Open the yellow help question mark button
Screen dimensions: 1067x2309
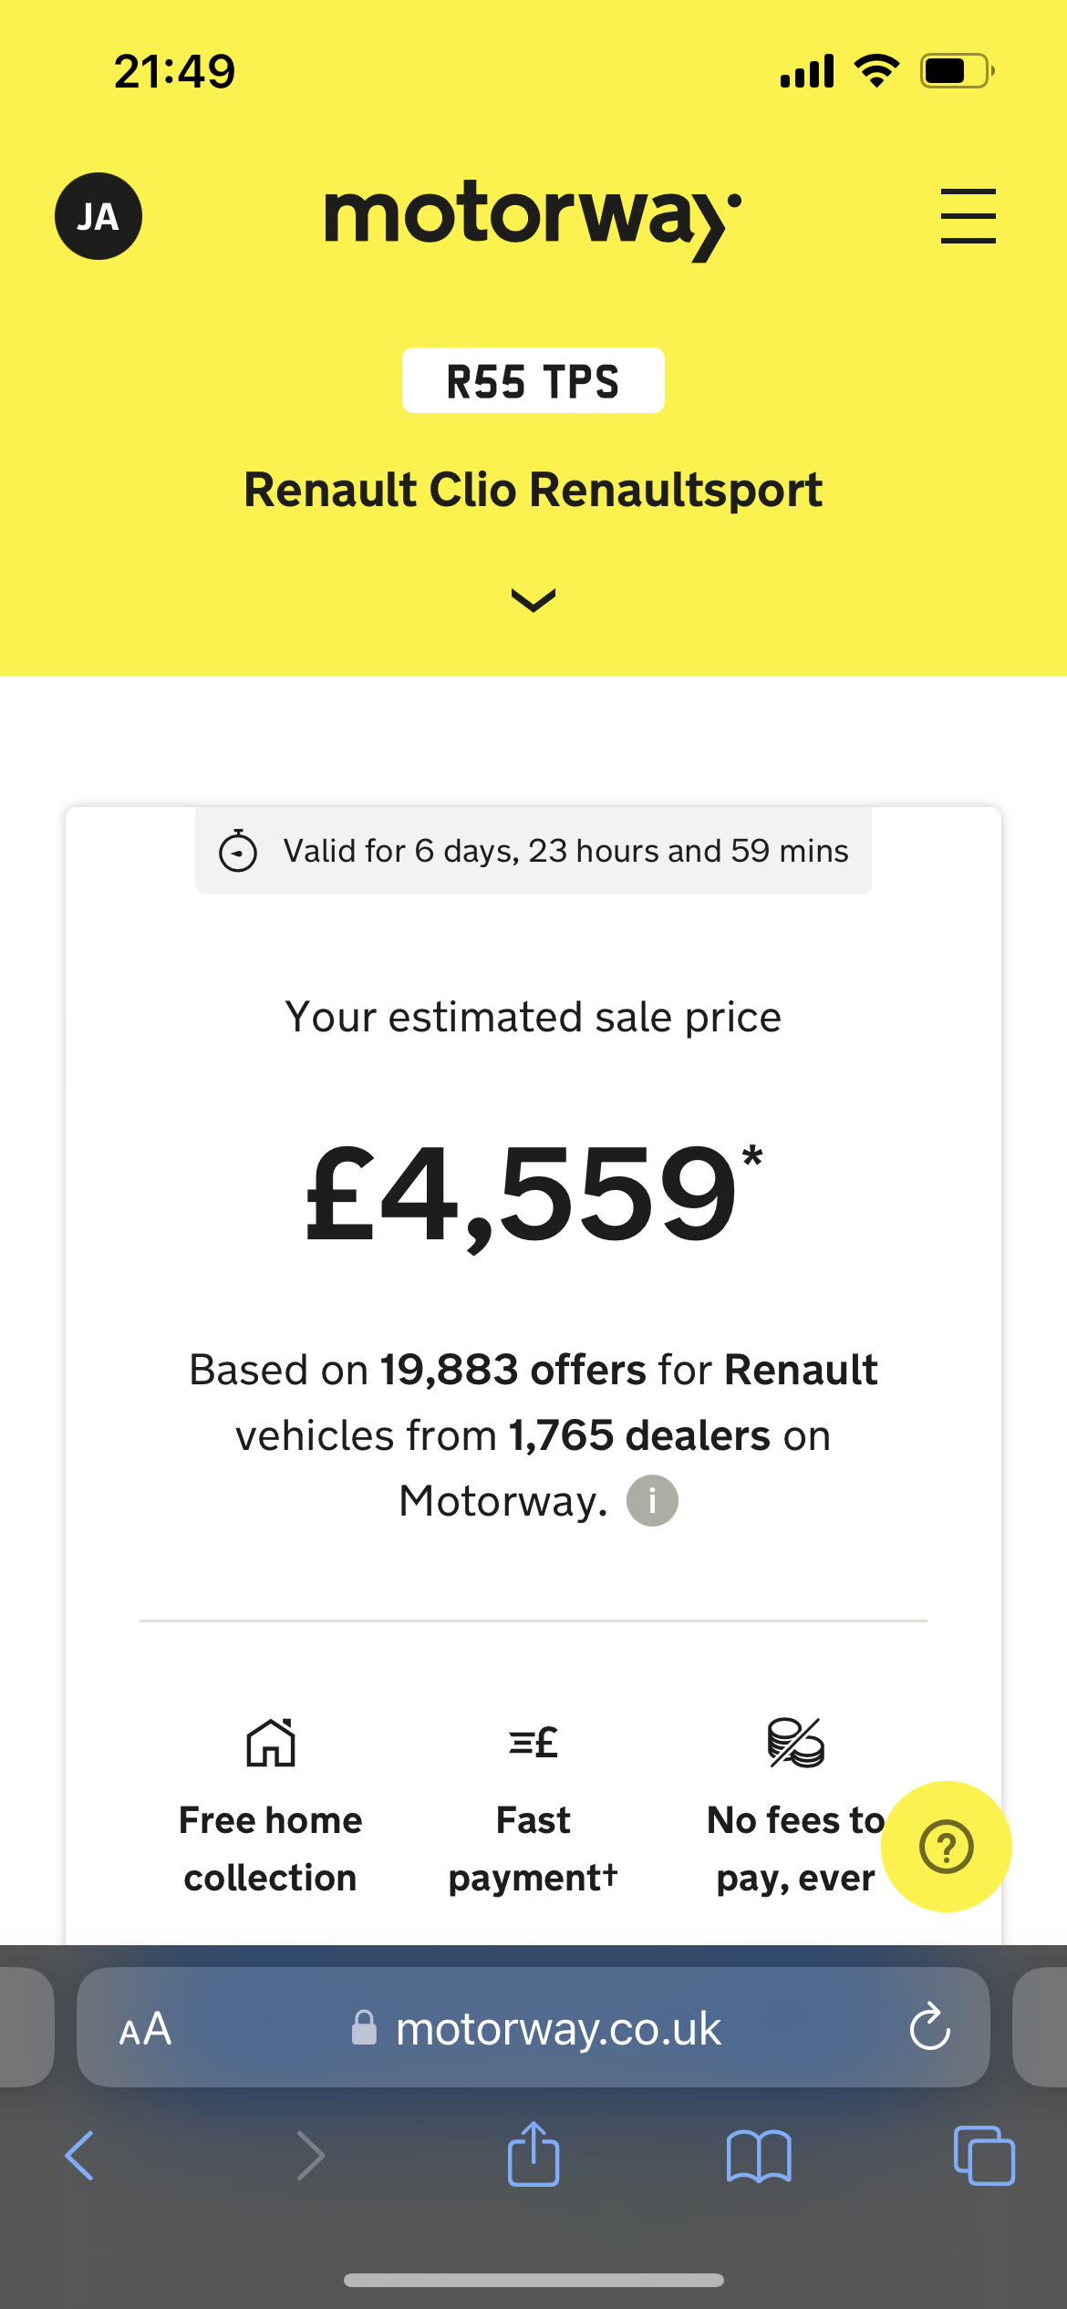point(947,1847)
